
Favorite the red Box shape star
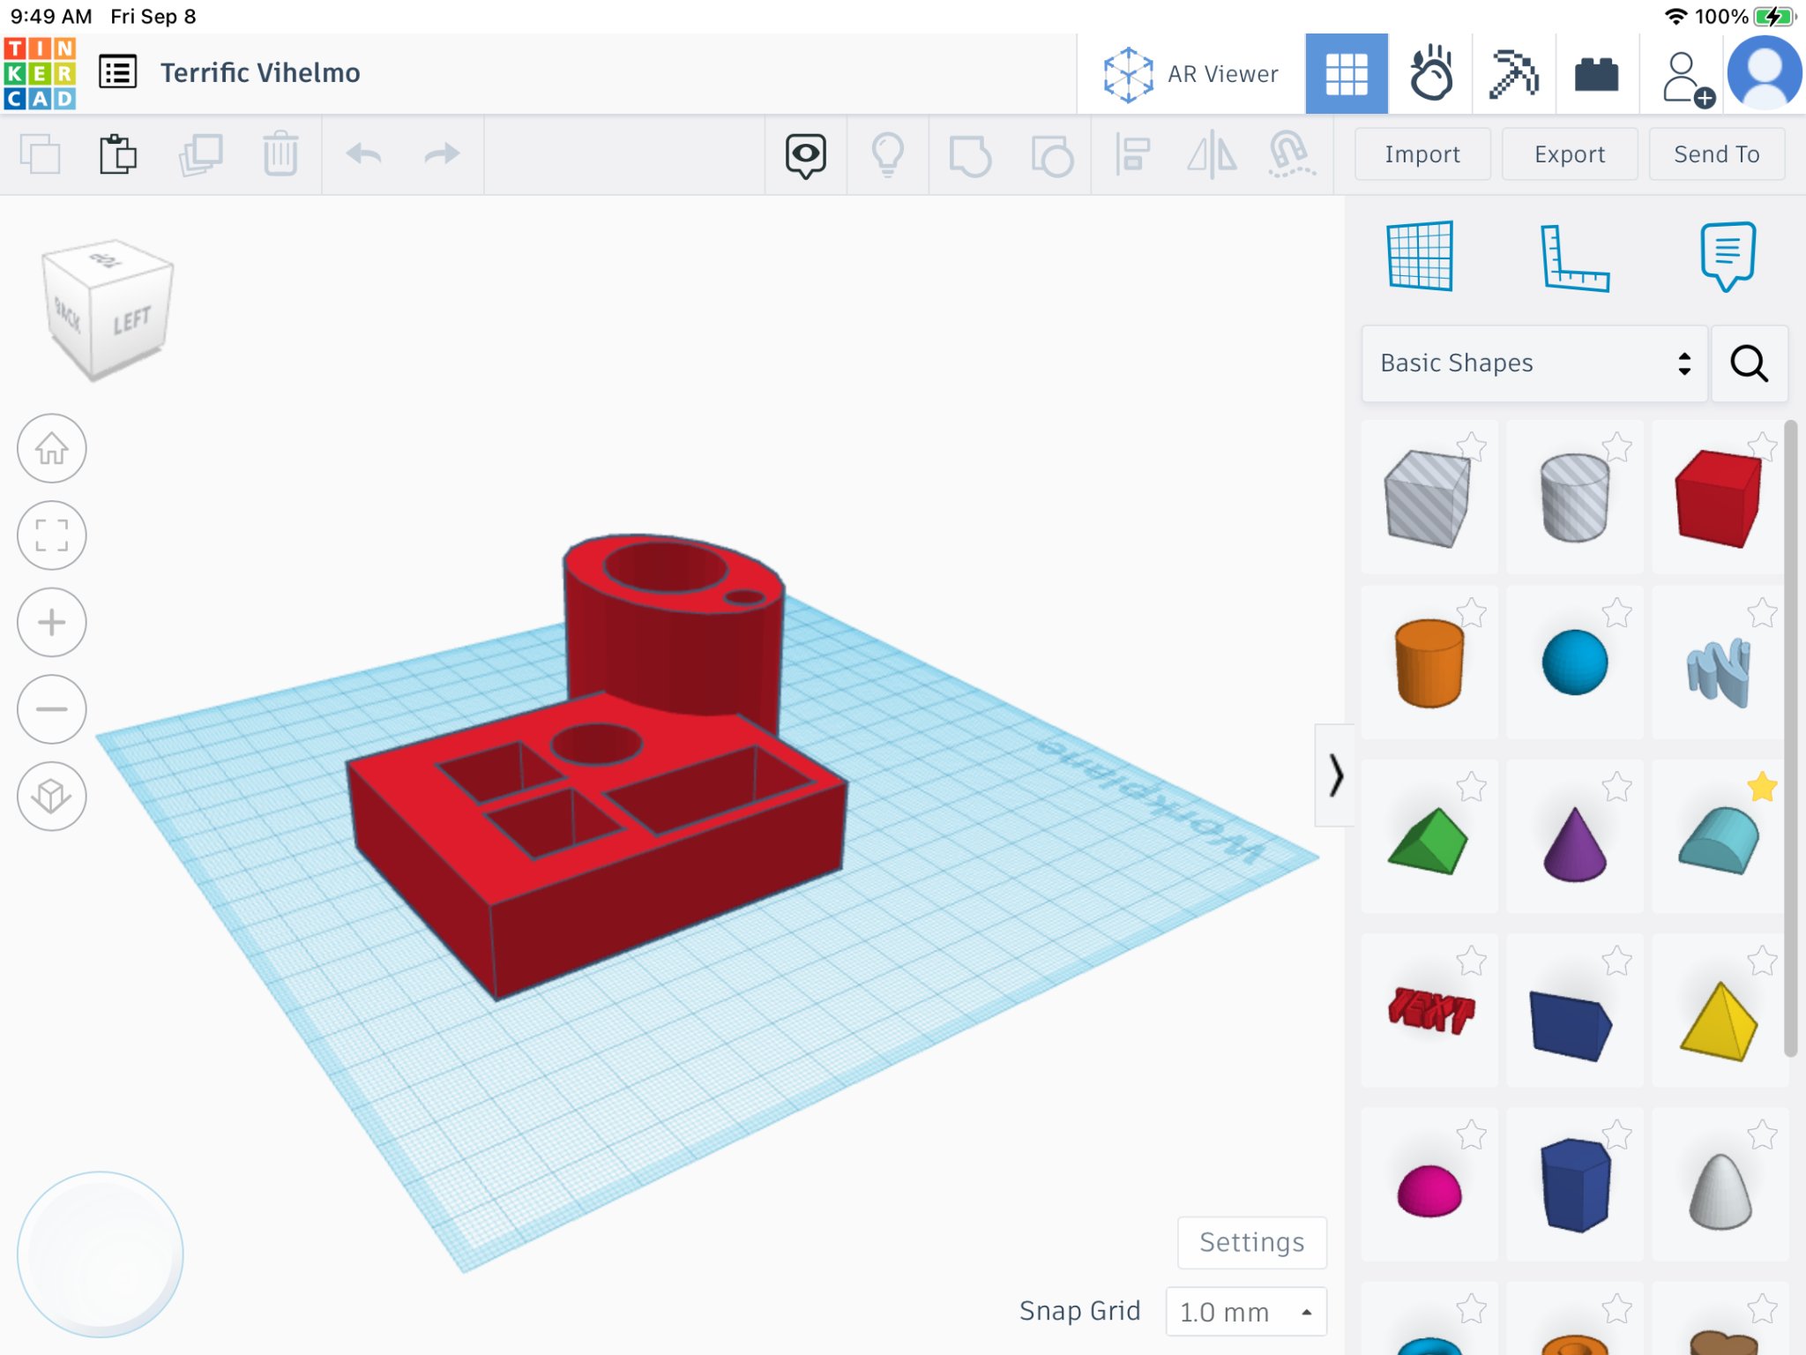1761,446
